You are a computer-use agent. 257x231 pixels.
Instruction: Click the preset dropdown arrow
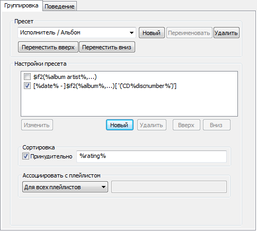pos(131,33)
